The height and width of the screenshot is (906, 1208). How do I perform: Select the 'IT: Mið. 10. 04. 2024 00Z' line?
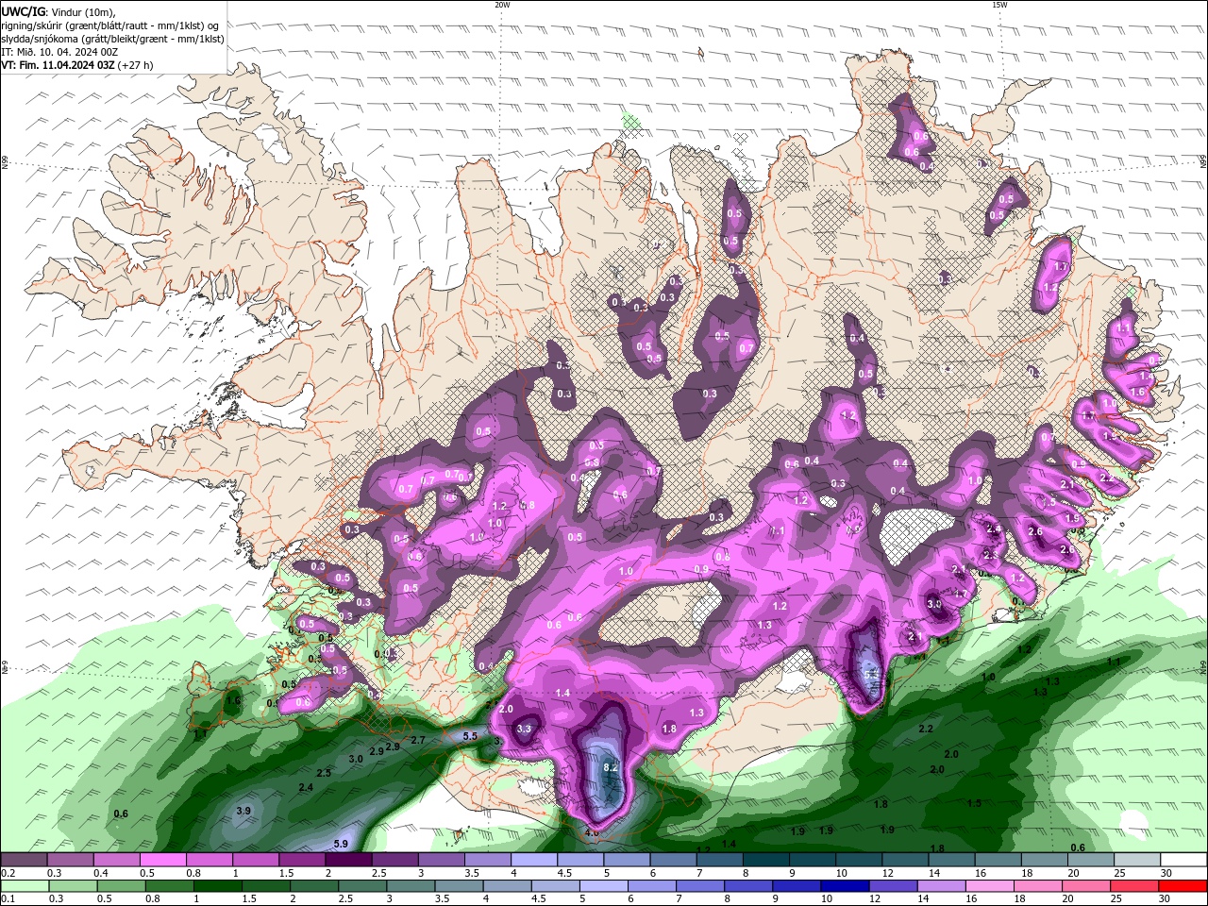click(59, 52)
